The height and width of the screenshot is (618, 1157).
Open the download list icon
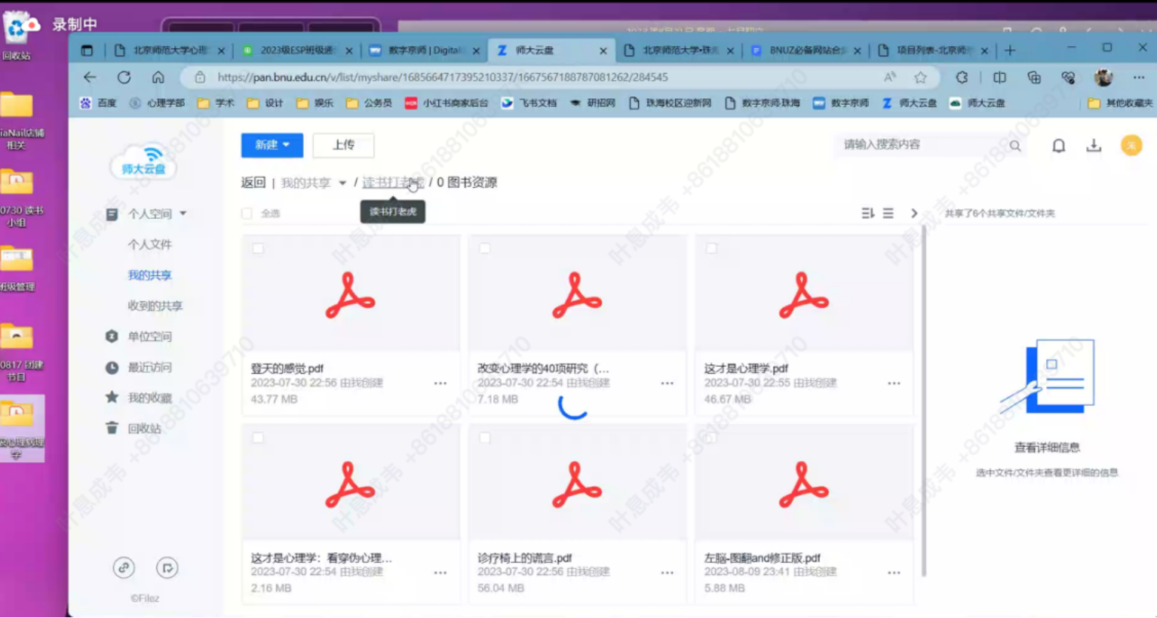(1094, 146)
